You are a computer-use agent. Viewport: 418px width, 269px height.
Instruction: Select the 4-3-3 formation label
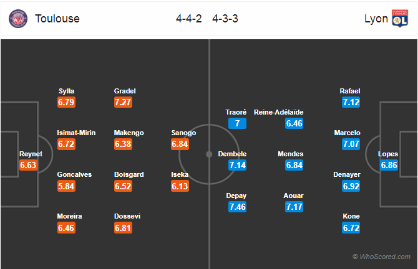pos(225,19)
